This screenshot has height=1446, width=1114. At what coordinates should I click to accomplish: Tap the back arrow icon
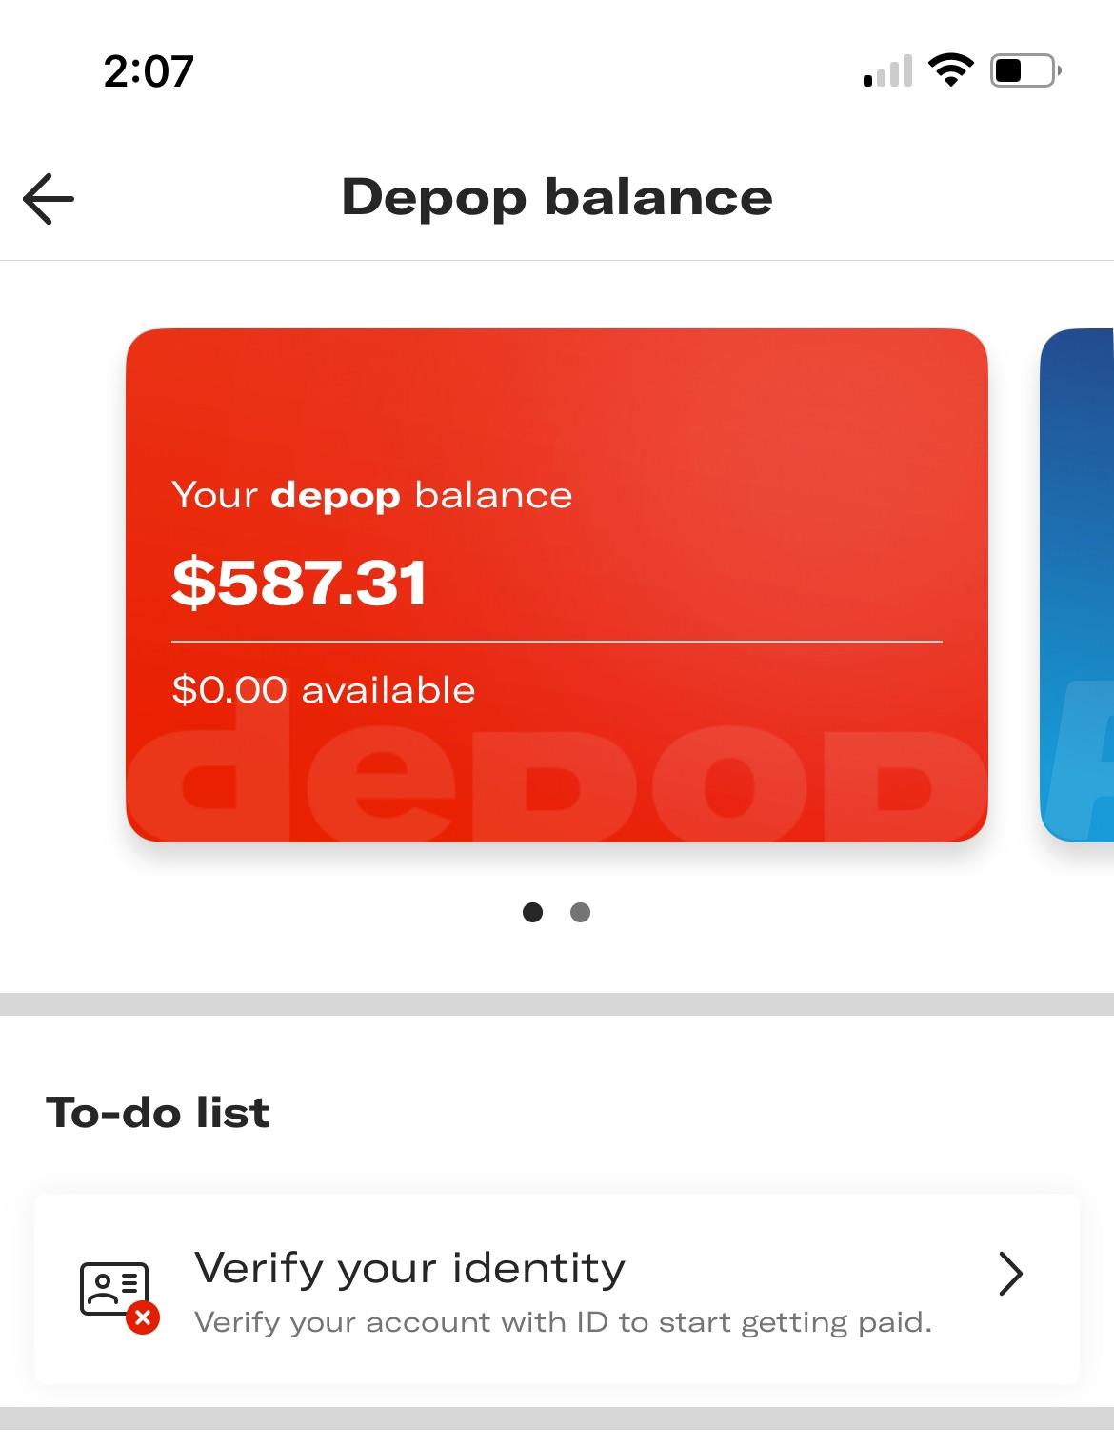point(49,198)
